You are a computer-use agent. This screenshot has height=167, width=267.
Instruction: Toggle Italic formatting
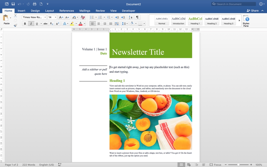pos(31,23)
